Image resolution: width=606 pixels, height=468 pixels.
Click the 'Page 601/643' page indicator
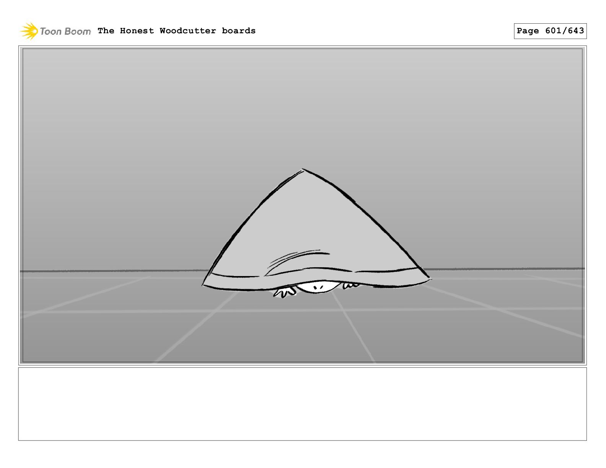click(x=550, y=31)
